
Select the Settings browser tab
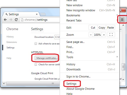21,14
